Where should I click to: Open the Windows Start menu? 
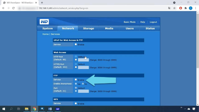(4, 109)
